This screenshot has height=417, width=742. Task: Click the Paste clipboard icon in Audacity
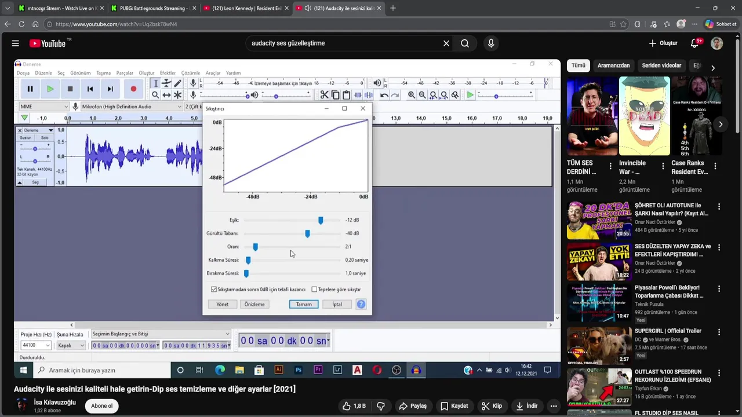347,95
